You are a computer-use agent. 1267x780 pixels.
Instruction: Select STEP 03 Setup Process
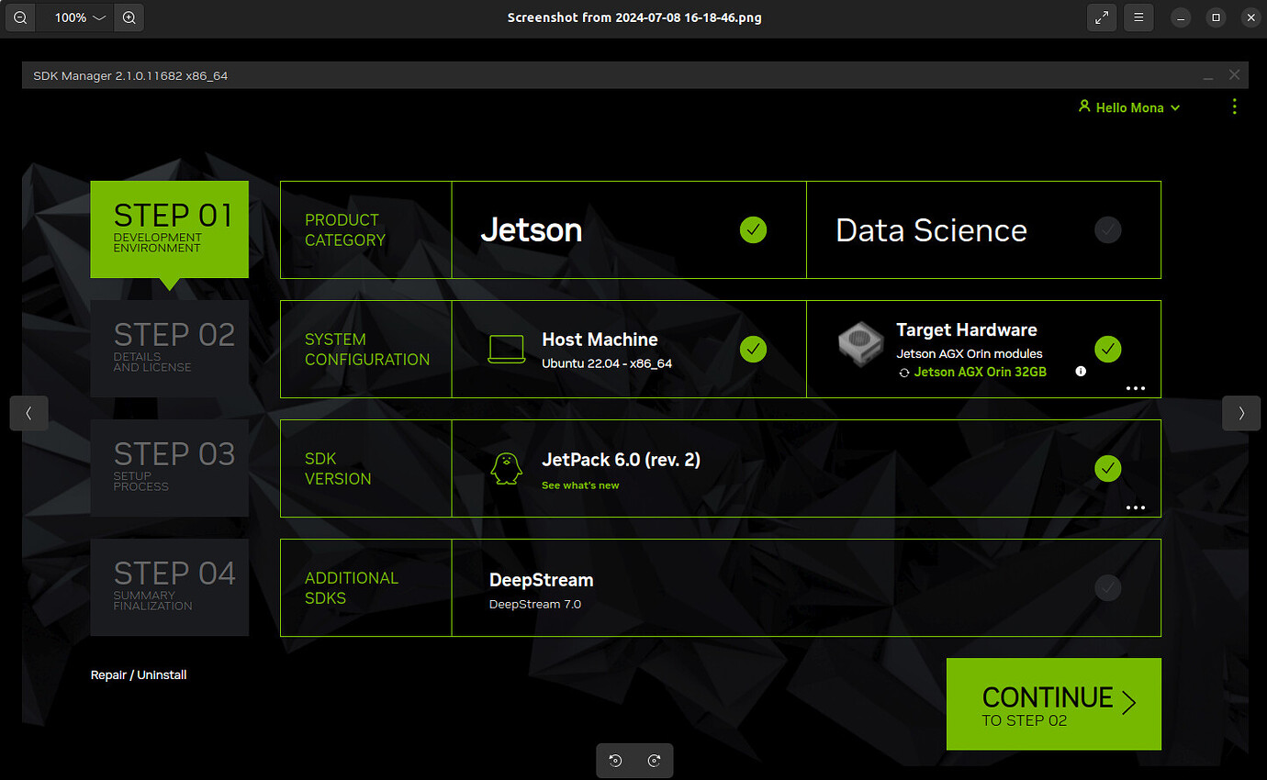click(169, 468)
